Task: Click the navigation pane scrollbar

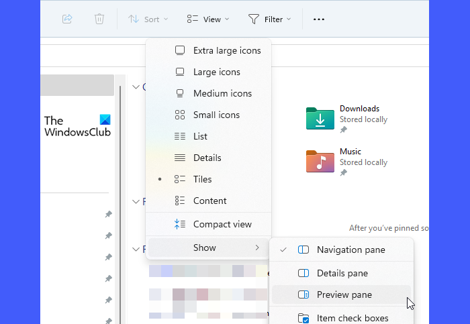Action: point(120,201)
